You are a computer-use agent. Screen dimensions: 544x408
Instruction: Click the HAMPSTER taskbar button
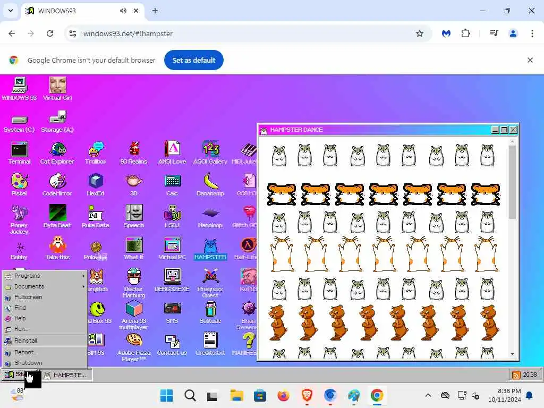[66, 375]
